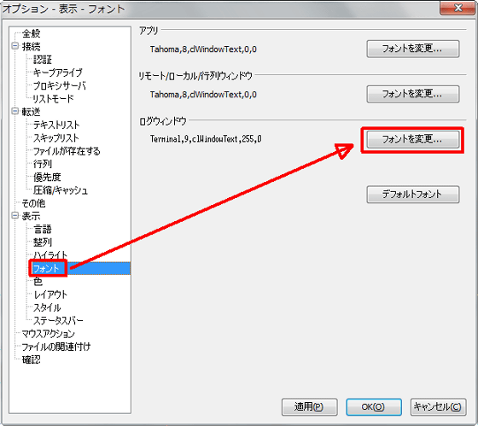Select スキップリスト in the tree
Viewport: 478px width, 426px height.
tap(56, 137)
